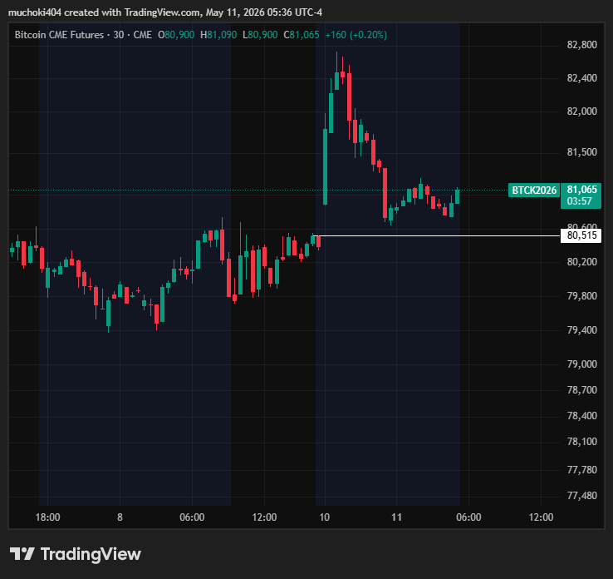Click the horizontal white 80,515 line
The height and width of the screenshot is (579, 613).
[438, 235]
